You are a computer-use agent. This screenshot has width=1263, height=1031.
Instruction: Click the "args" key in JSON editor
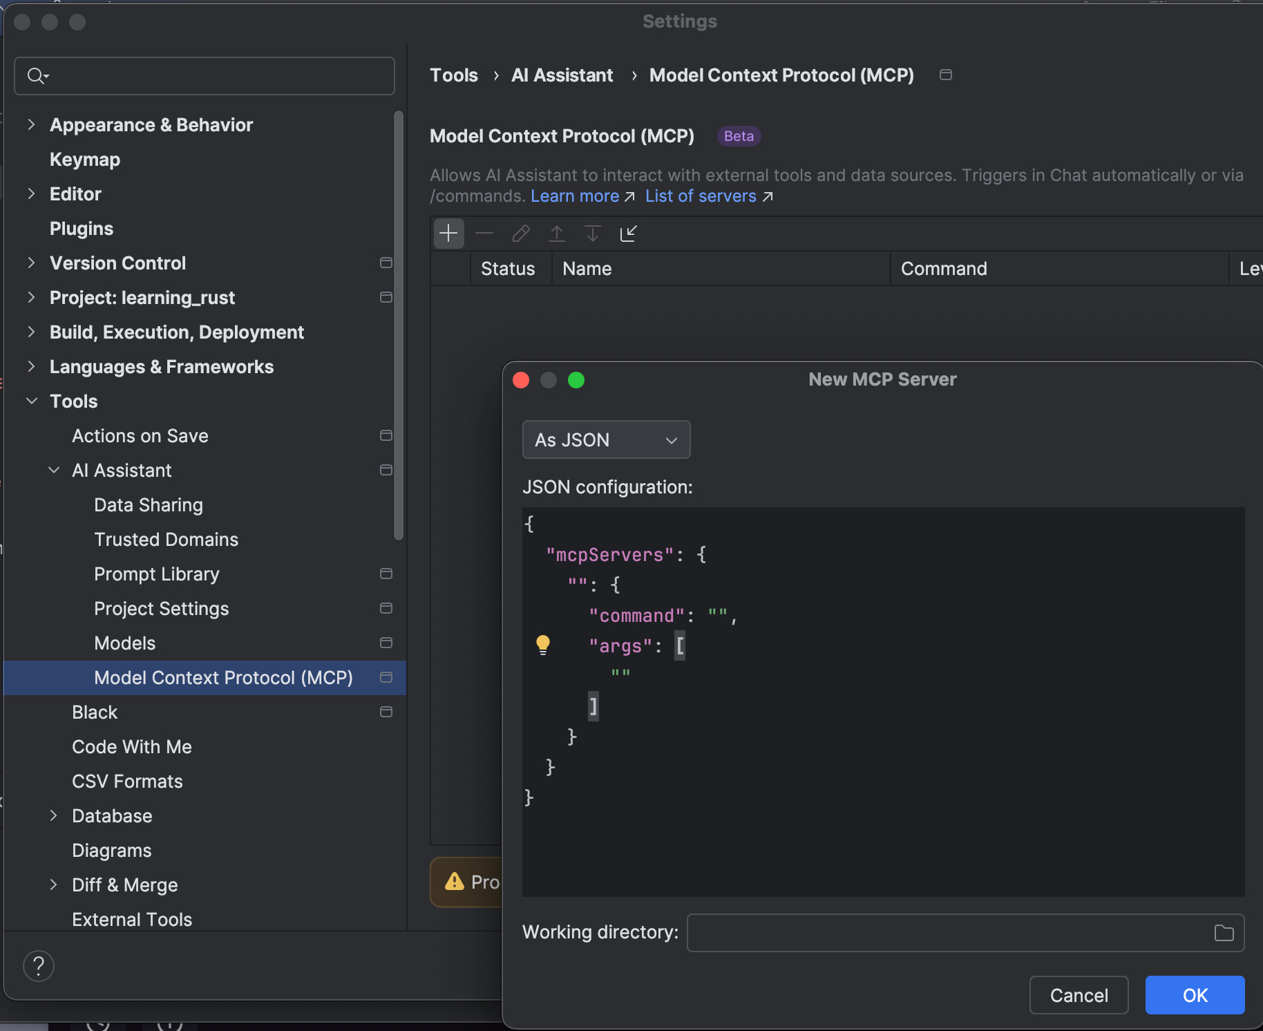coord(620,646)
